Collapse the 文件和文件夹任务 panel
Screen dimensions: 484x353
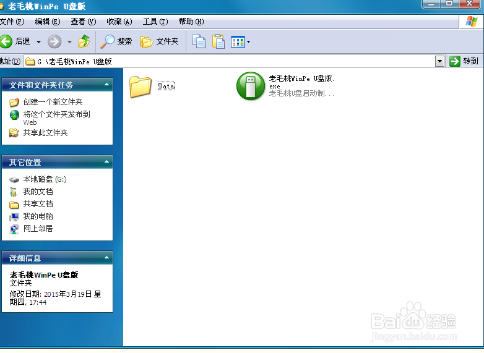(x=106, y=85)
